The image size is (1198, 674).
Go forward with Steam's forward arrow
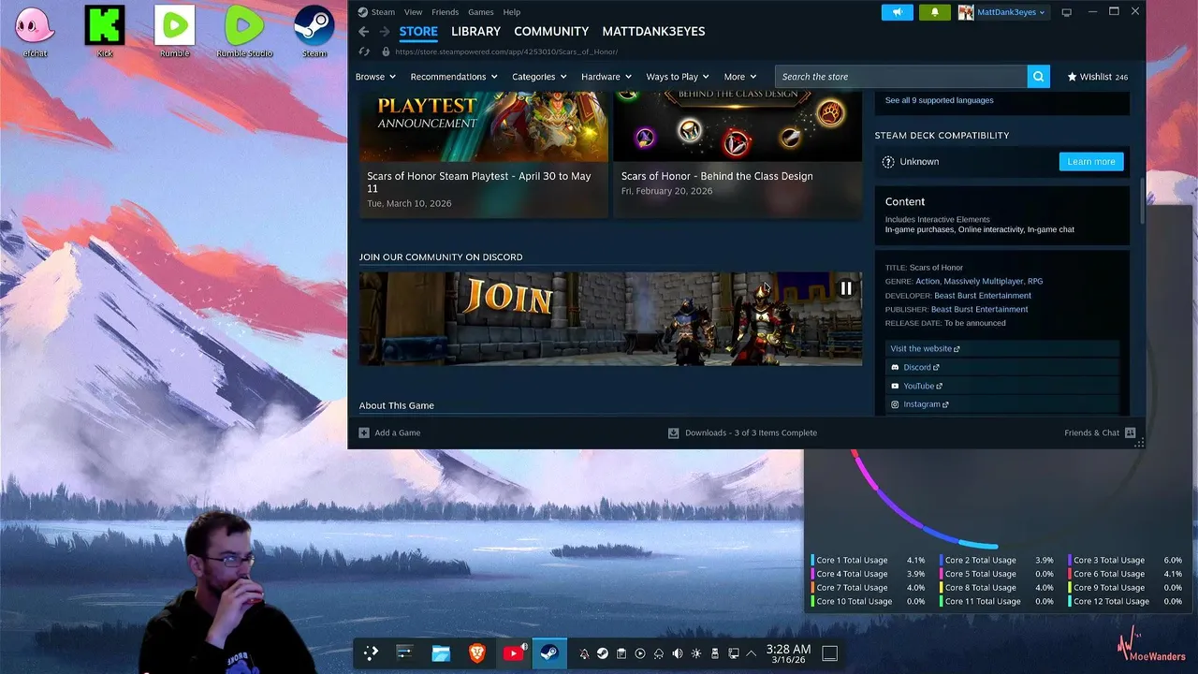[x=384, y=32]
